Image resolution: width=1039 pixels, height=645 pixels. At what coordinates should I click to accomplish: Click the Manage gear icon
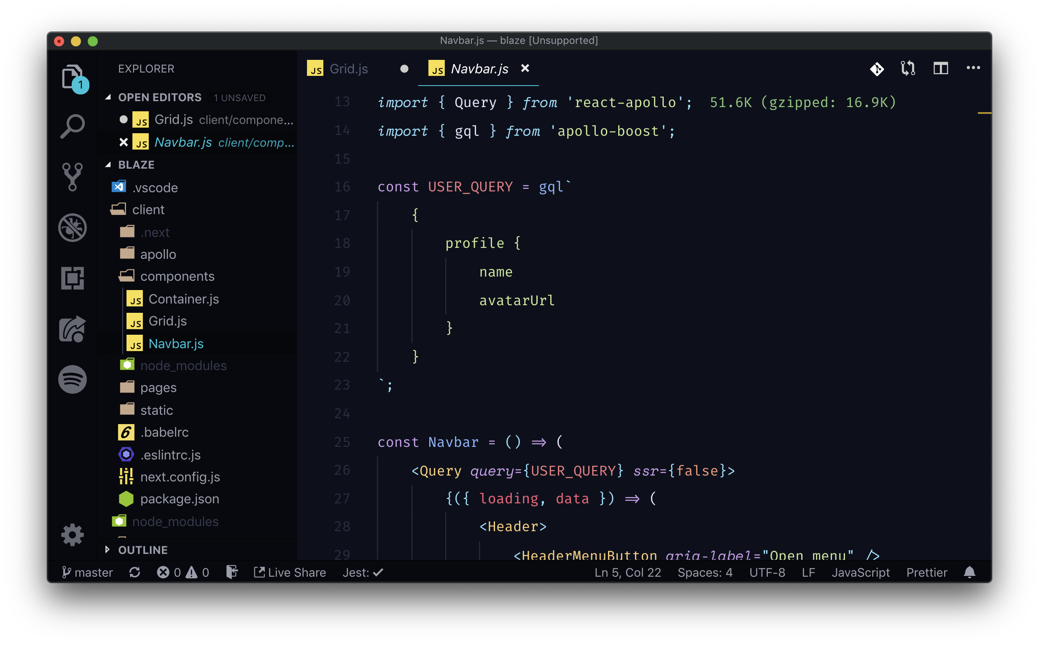point(73,535)
